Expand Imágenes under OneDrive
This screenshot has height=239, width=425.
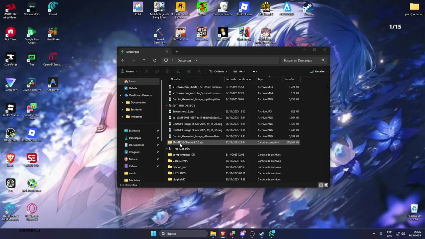(x=122, y=117)
